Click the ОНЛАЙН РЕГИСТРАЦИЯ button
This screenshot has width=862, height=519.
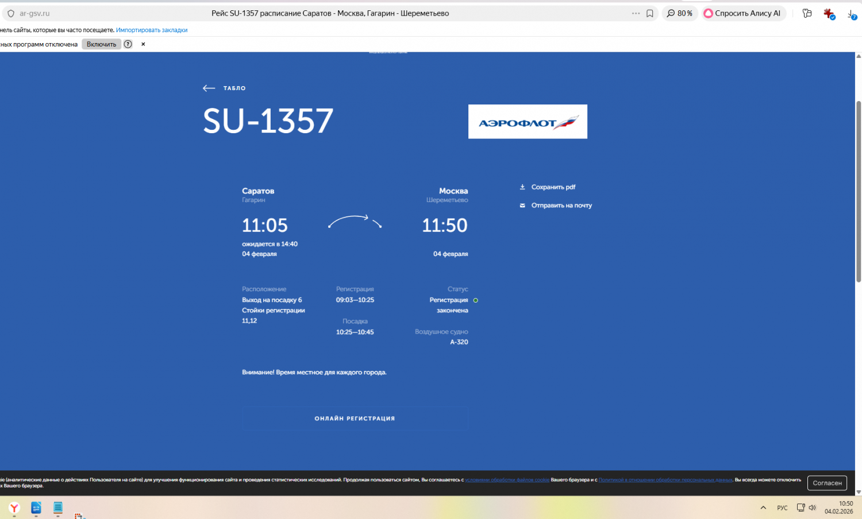pos(355,419)
